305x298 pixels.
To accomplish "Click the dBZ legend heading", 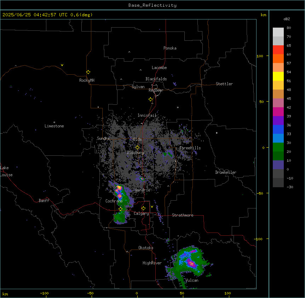I will 287,19.
